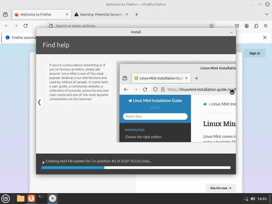This screenshot has height=204, width=272.
Task: Open volume control tray icon
Action: (x=253, y=199)
